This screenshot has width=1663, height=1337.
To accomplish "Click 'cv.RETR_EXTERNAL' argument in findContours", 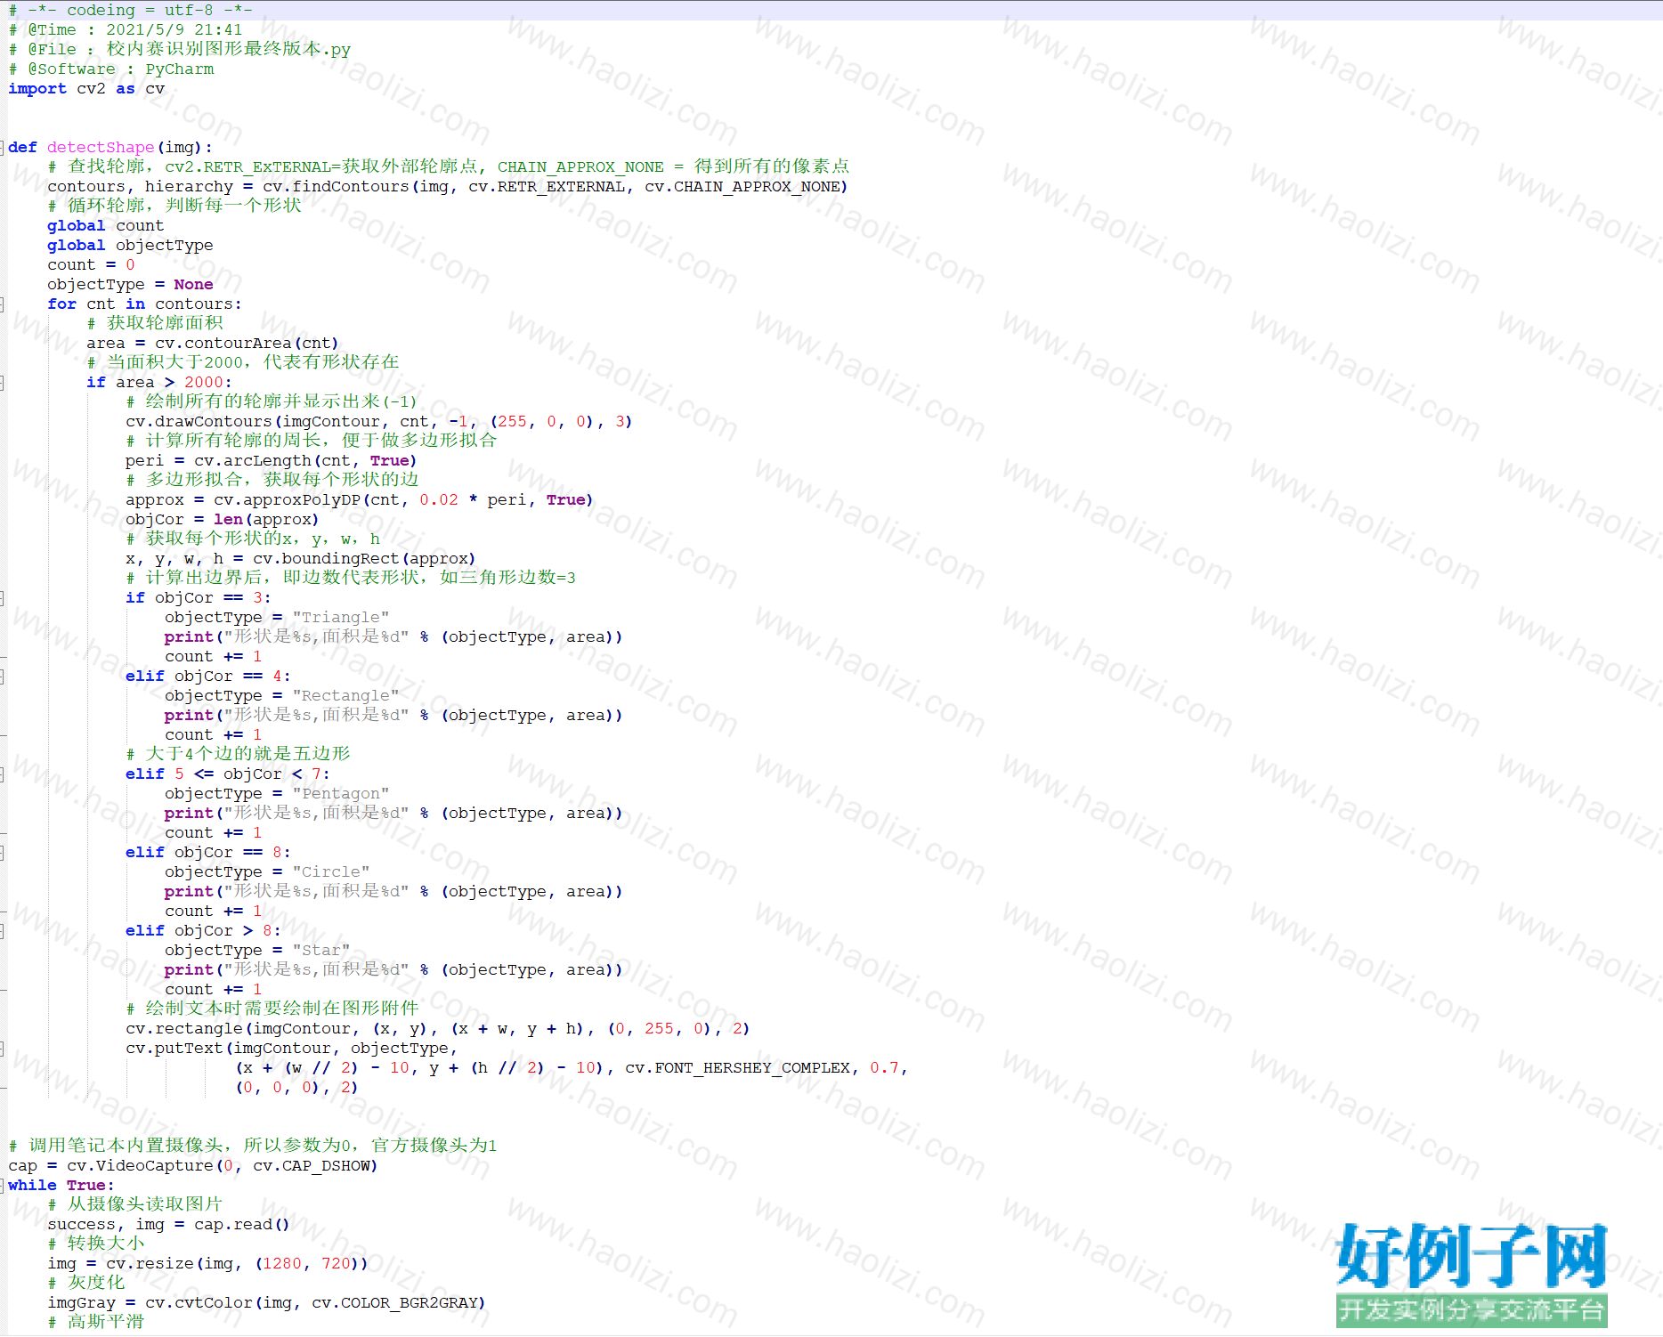I will tap(547, 187).
